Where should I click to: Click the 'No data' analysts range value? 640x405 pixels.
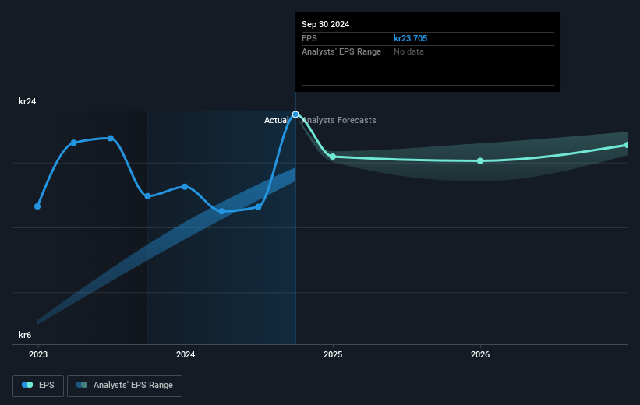pos(408,52)
